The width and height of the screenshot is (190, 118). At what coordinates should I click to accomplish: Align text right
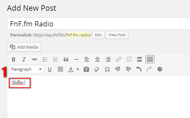click(108, 59)
